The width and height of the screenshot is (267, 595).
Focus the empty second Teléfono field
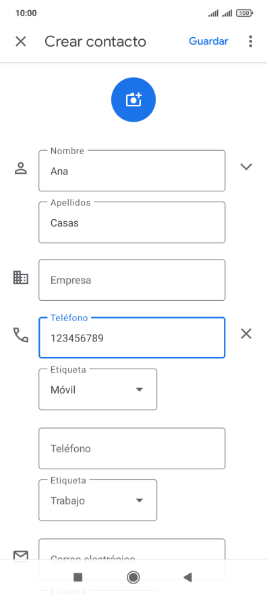point(132,448)
